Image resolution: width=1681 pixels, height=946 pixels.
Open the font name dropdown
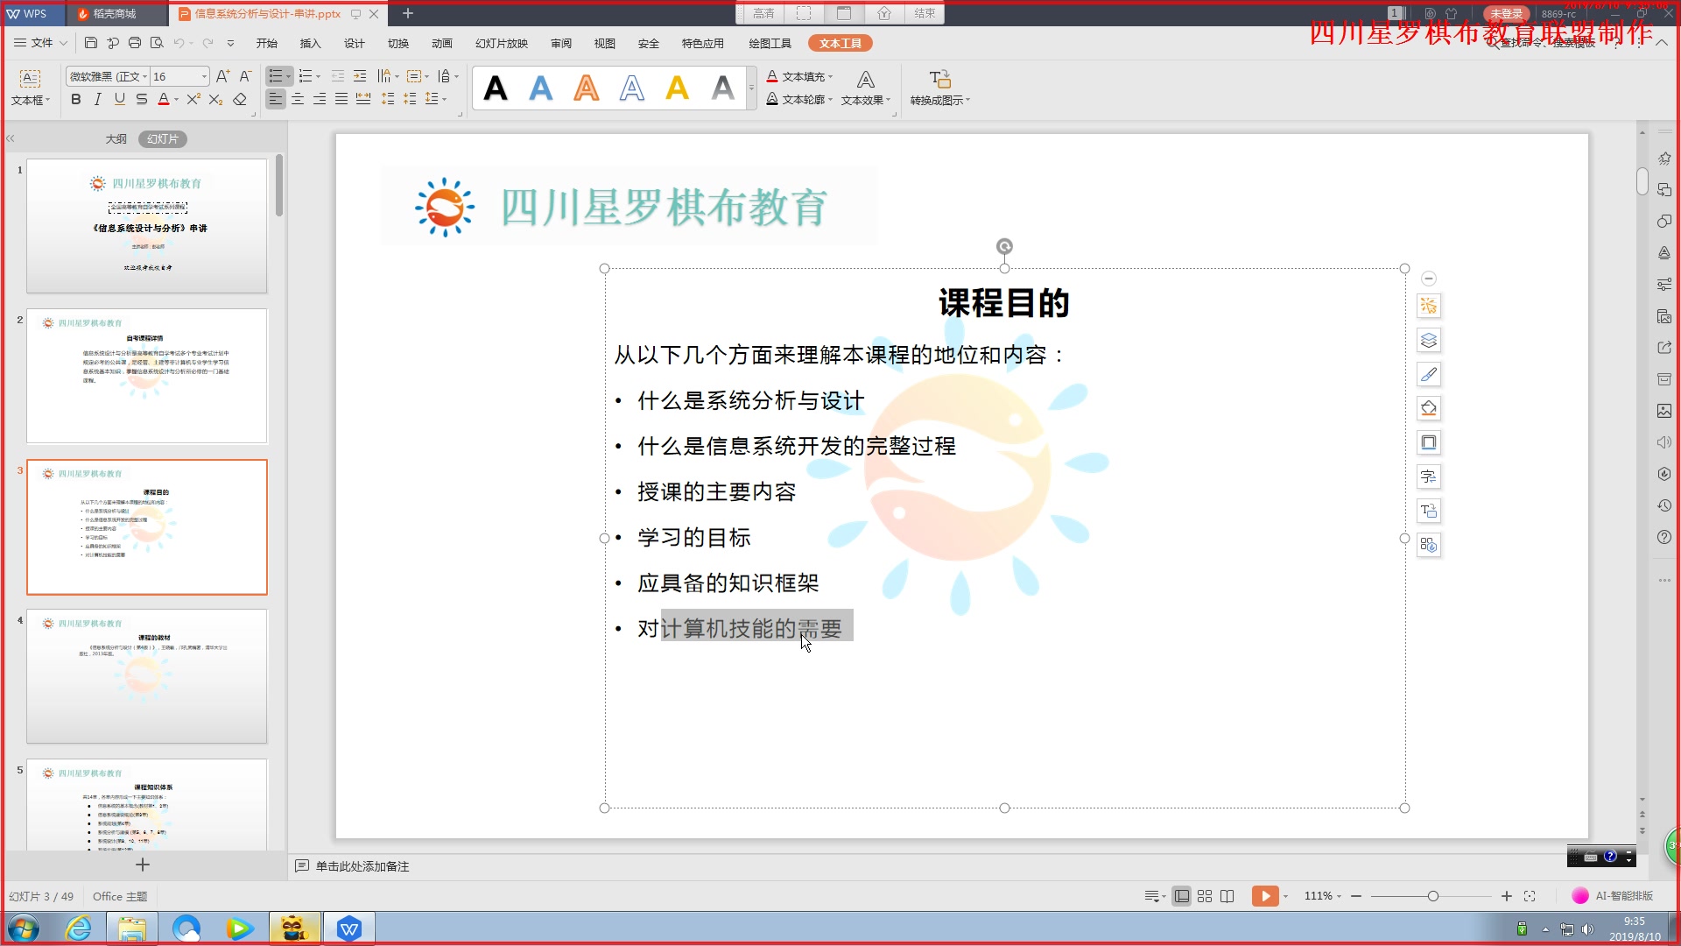click(x=144, y=76)
